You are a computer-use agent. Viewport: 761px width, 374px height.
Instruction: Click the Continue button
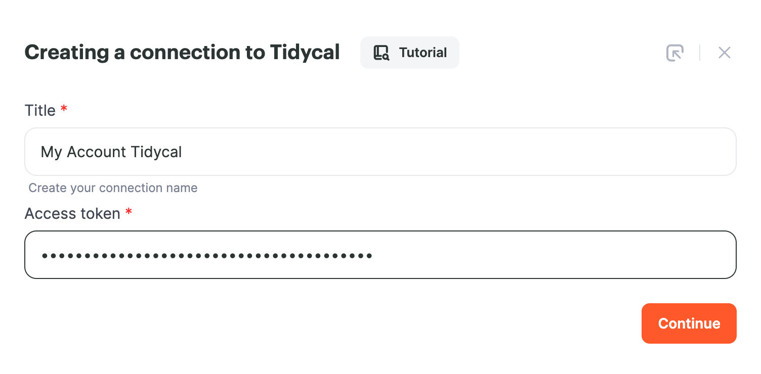(x=689, y=323)
